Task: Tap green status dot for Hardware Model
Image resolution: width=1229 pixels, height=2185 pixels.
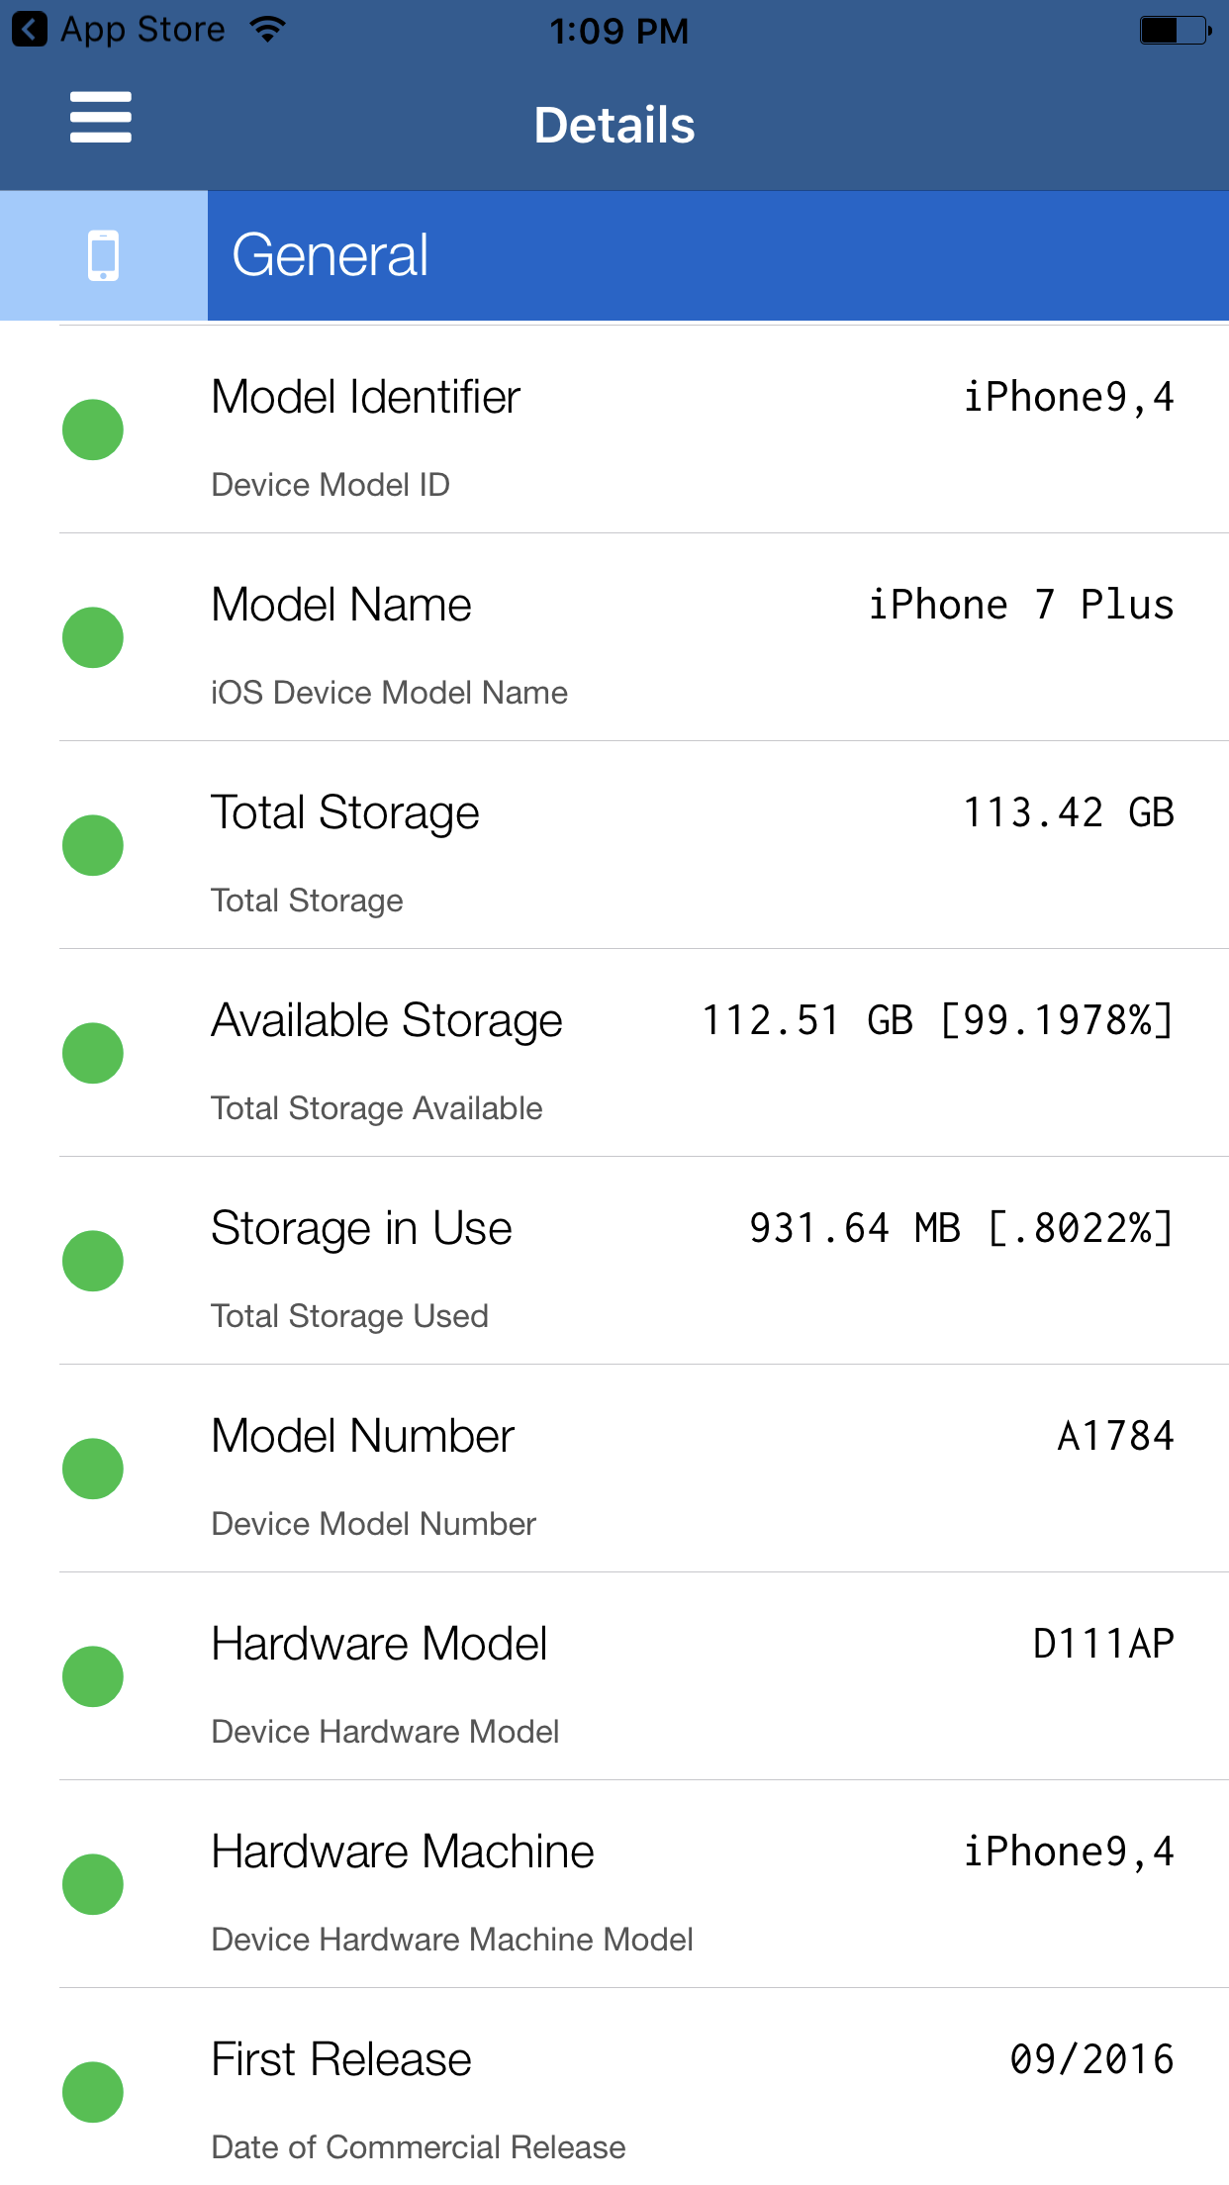Action: (x=93, y=1676)
